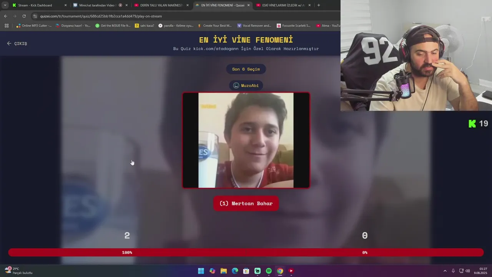This screenshot has width=492, height=277.
Task: Open a new browser tab
Action: [x=319, y=5]
